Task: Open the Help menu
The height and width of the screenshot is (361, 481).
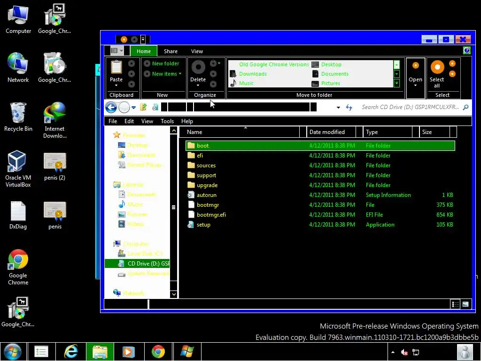Action: click(x=187, y=121)
